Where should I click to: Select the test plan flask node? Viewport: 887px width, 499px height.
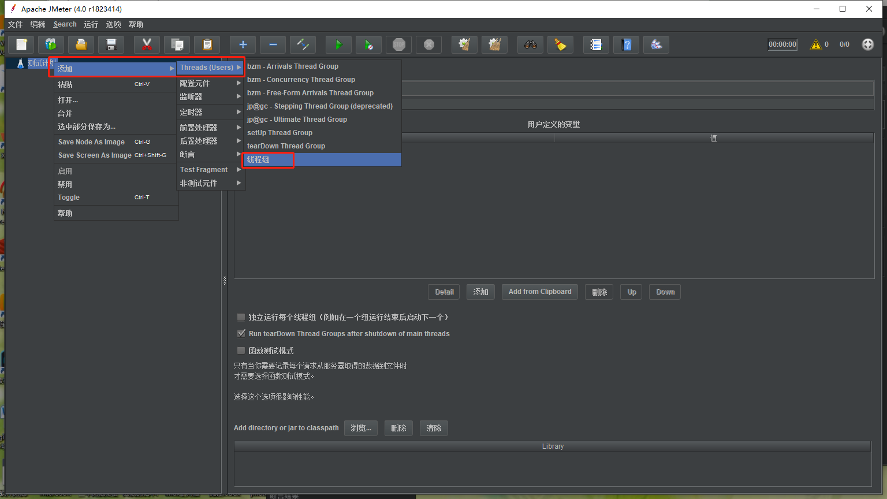point(20,63)
